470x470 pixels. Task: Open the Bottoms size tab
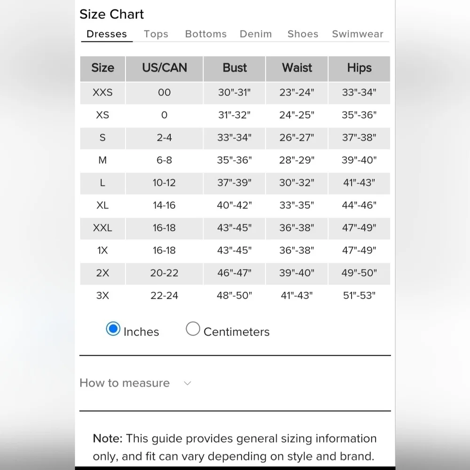click(x=206, y=34)
